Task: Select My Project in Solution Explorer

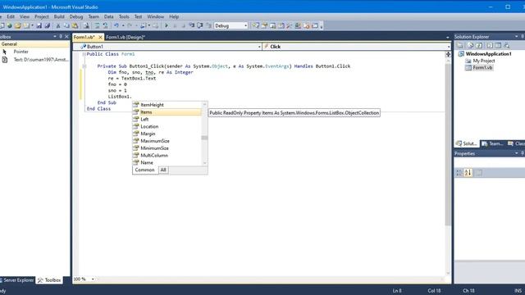Action: (x=480, y=61)
